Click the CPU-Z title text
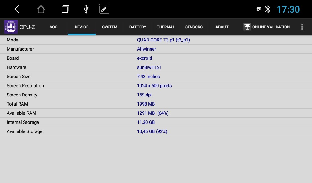 tap(27, 27)
